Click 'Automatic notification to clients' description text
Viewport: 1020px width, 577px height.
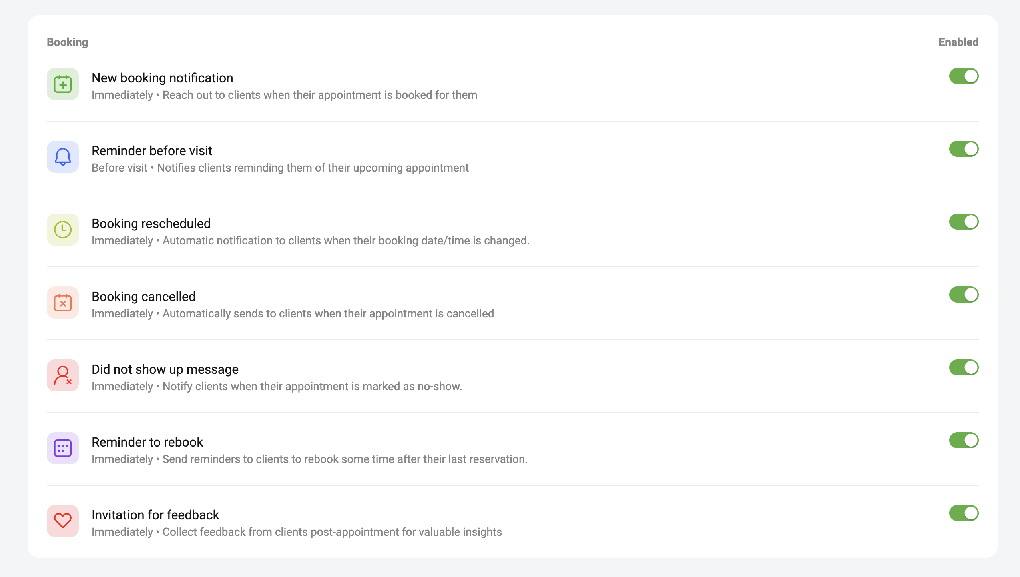click(346, 241)
